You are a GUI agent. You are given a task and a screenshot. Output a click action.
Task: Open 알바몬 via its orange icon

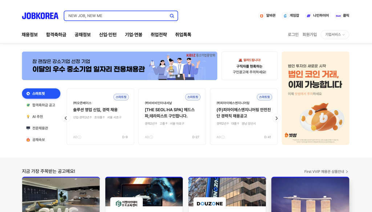(262, 16)
